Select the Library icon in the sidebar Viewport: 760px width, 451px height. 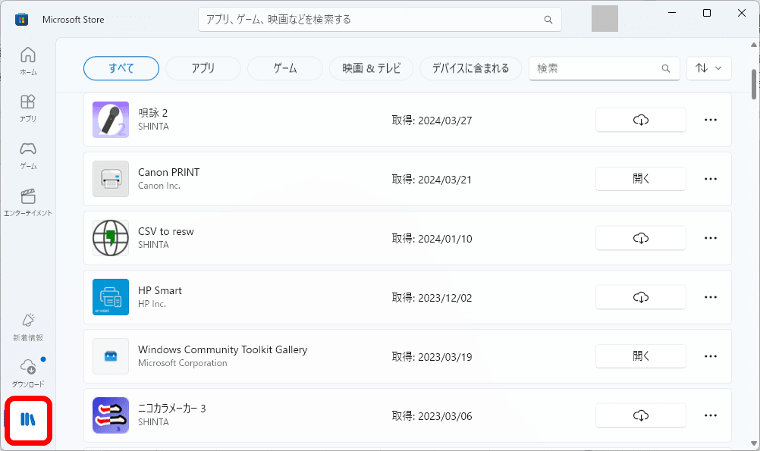28,419
